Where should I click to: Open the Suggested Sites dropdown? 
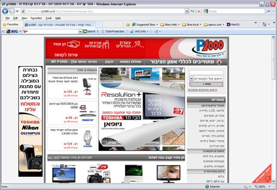point(145,25)
